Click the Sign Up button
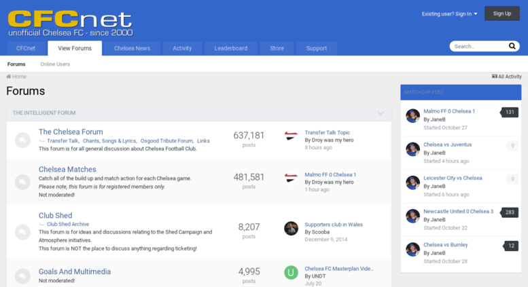The height and width of the screenshot is (287, 528). 502,14
